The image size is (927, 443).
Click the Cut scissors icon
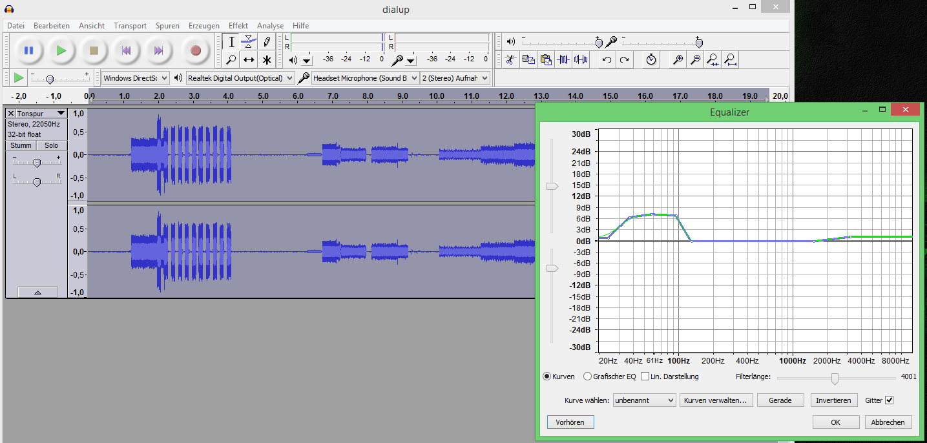click(510, 60)
